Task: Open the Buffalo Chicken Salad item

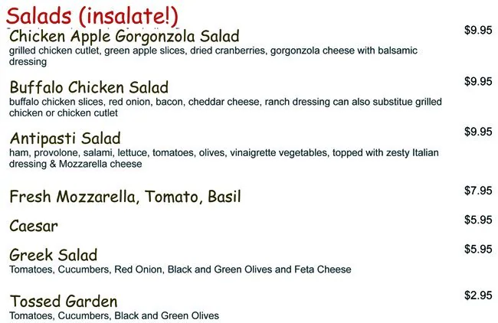Action: (89, 86)
